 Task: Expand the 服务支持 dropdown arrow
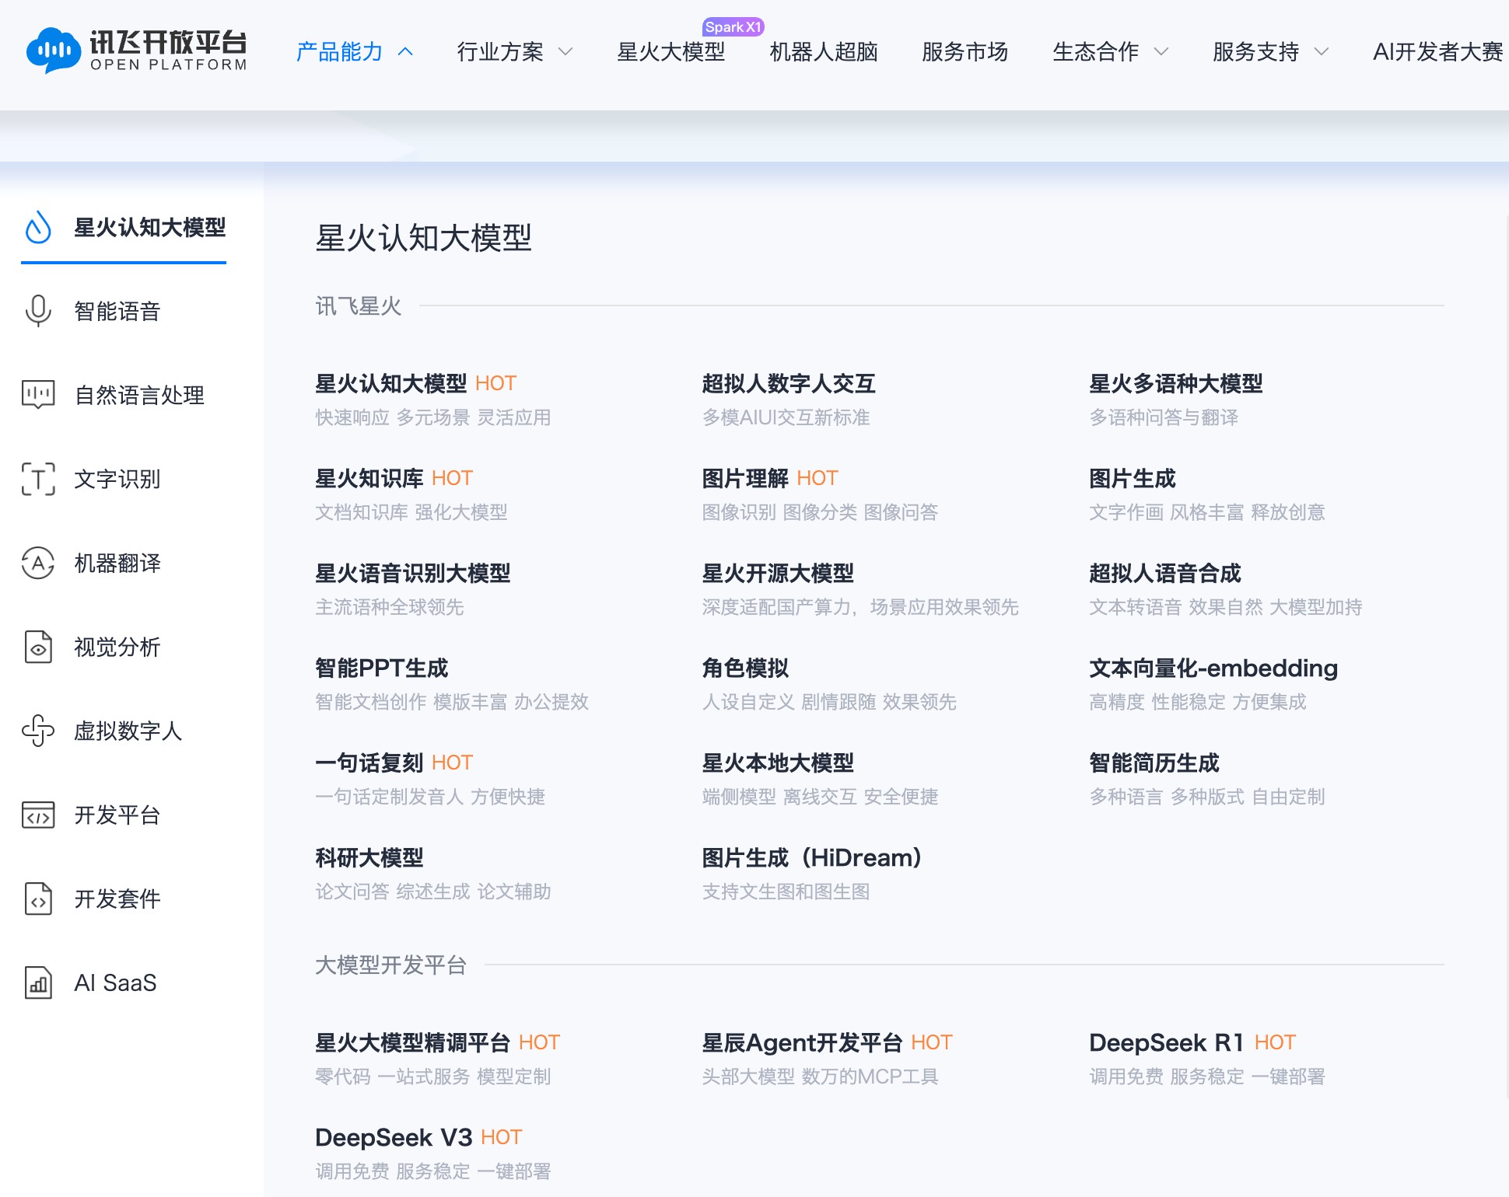1322,52
